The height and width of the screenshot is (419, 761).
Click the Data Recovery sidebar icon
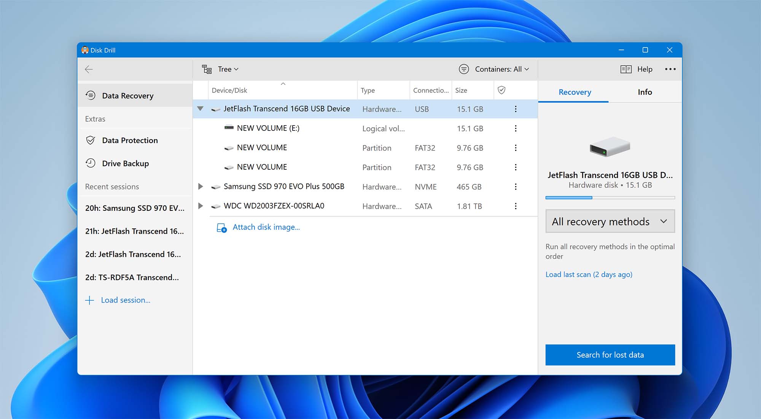90,95
